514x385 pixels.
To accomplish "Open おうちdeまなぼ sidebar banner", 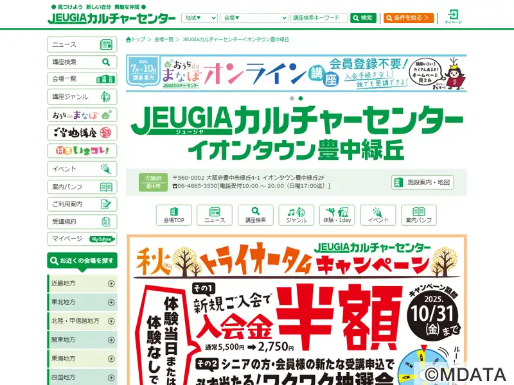I will (82, 115).
